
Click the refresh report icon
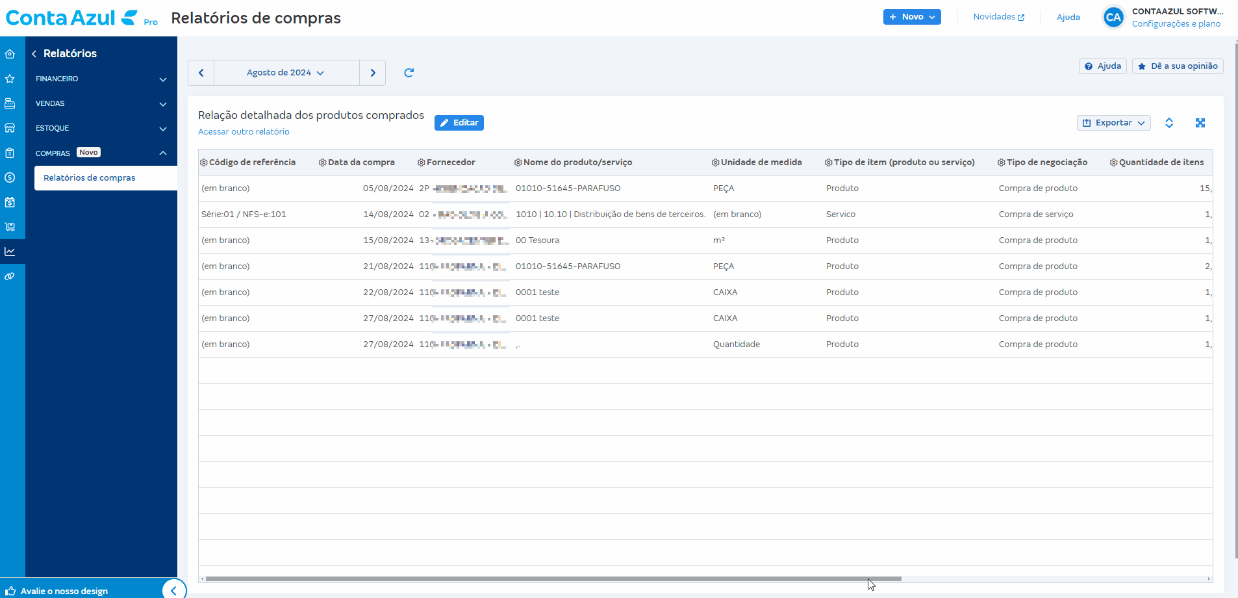tap(409, 73)
